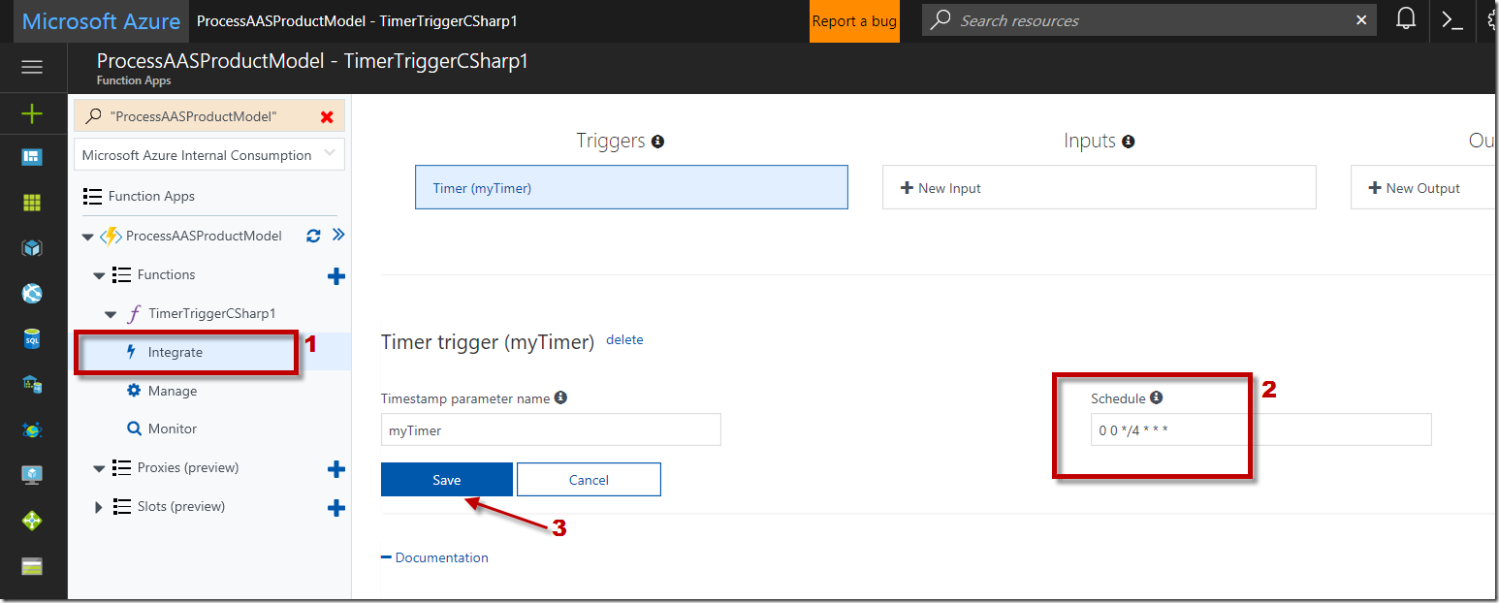Collapse the Documentation section
This screenshot has height=603, width=1499.
386,557
